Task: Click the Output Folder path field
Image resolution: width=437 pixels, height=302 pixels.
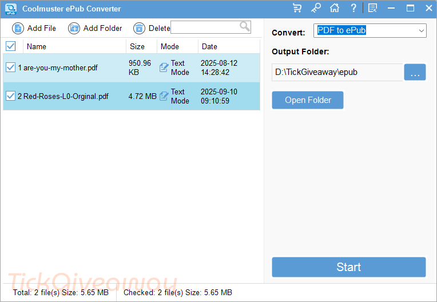Action: pos(337,72)
